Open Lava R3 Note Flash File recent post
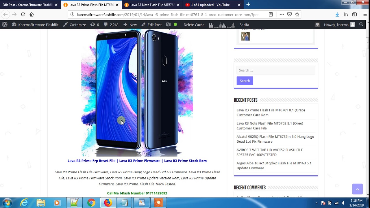The width and height of the screenshot is (370, 208). [x=270, y=126]
